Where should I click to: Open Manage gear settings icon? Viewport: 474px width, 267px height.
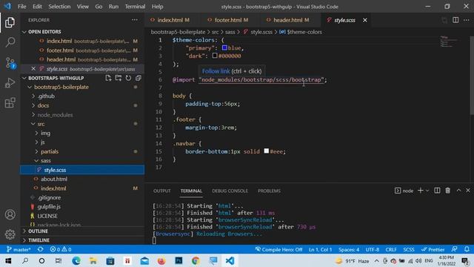pyautogui.click(x=10, y=234)
